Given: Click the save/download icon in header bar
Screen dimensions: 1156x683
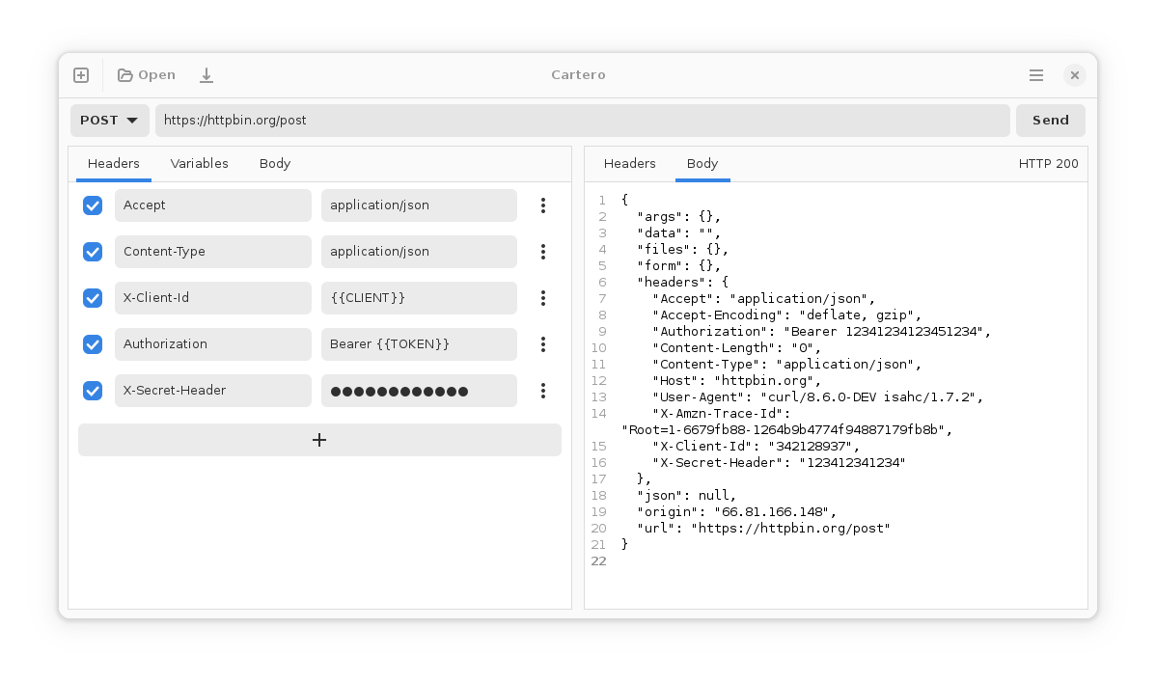Looking at the screenshot, I should 206,75.
